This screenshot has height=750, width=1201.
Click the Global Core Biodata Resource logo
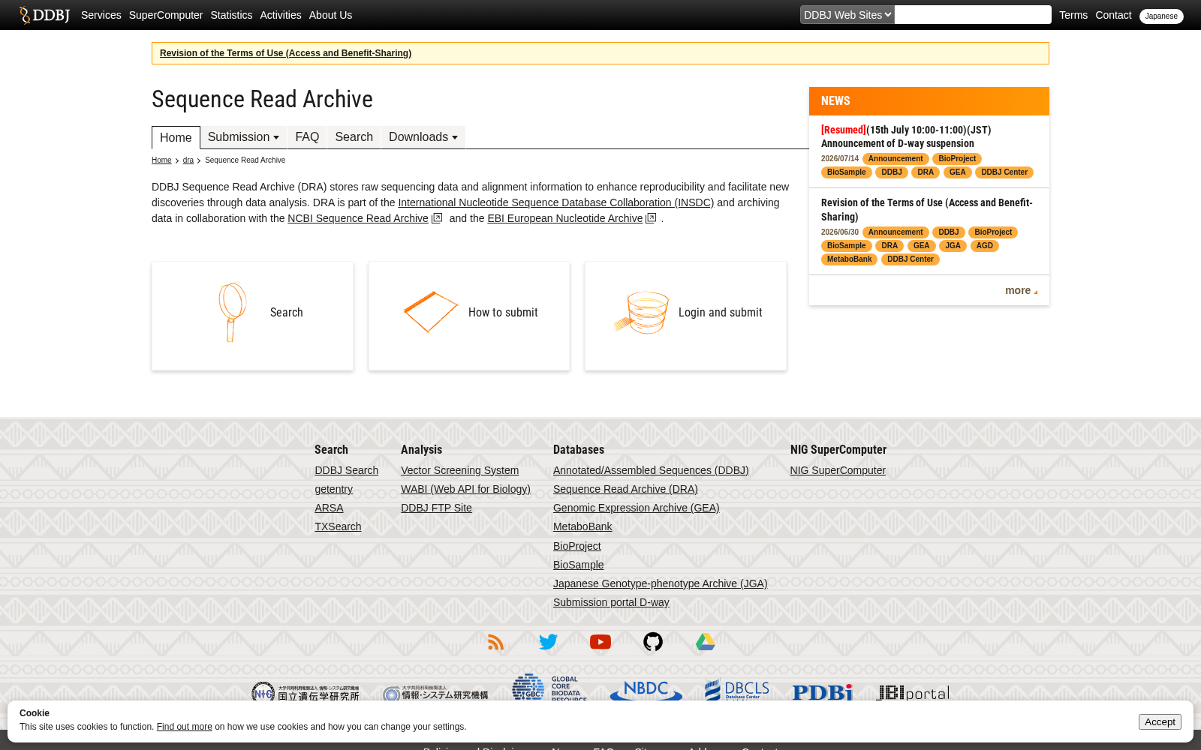point(550,688)
